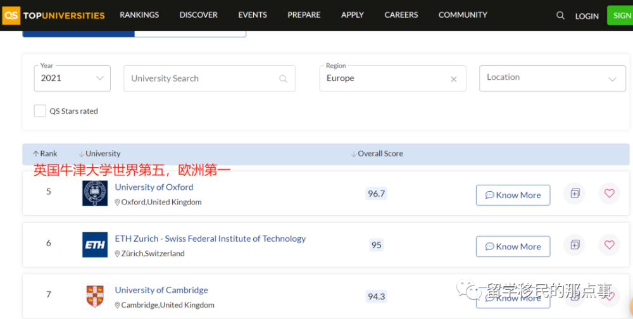Expand the Location dropdown
Screen dimensions: 633x319
(552, 78)
